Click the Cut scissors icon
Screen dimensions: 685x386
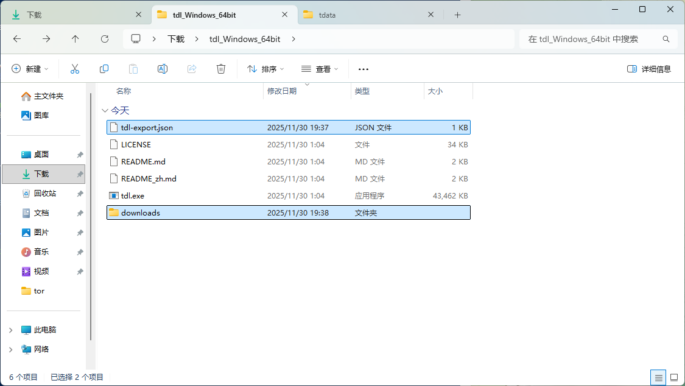[x=75, y=69]
